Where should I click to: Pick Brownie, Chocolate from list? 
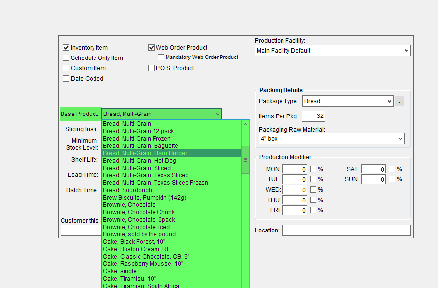click(x=172, y=205)
